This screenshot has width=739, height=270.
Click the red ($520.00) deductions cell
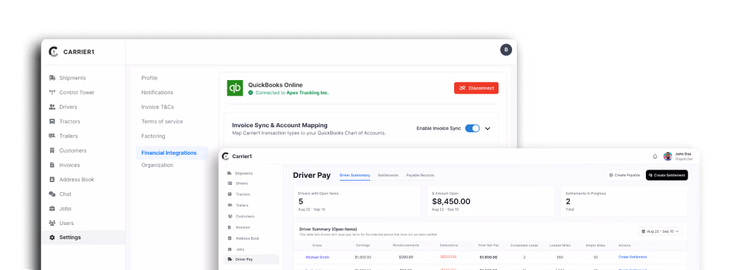coord(448,257)
